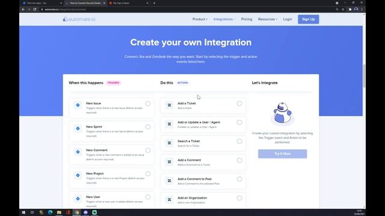
Task: Click Zendesk icon beside Add a Comment to Post
Action: click(x=170, y=181)
